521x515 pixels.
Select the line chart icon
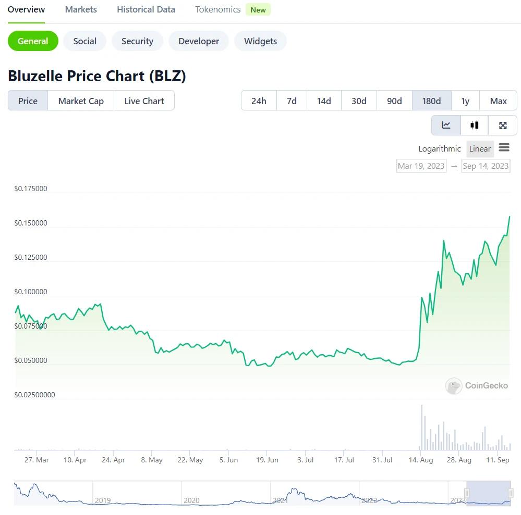pyautogui.click(x=446, y=125)
